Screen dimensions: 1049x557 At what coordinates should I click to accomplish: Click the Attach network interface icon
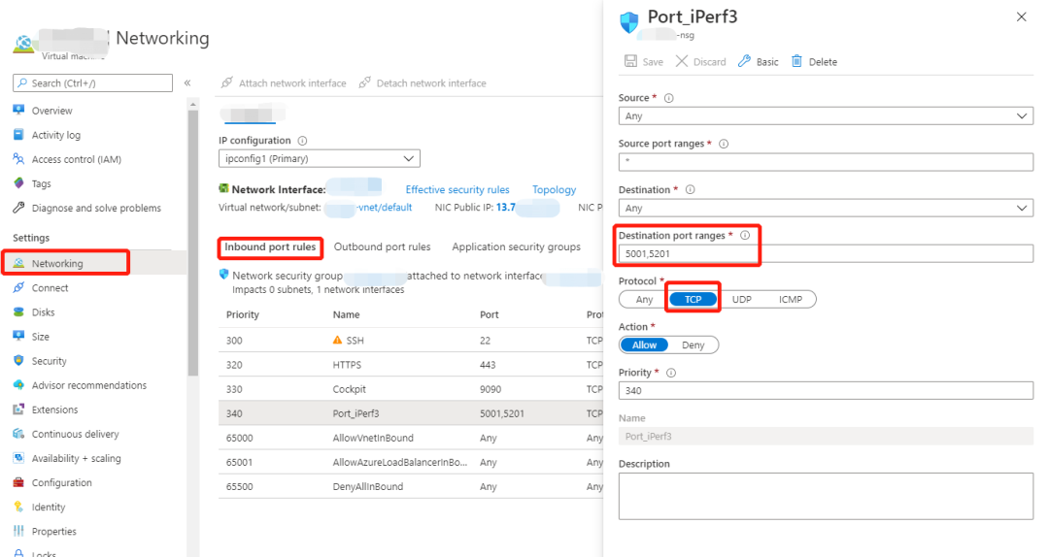[x=227, y=83]
